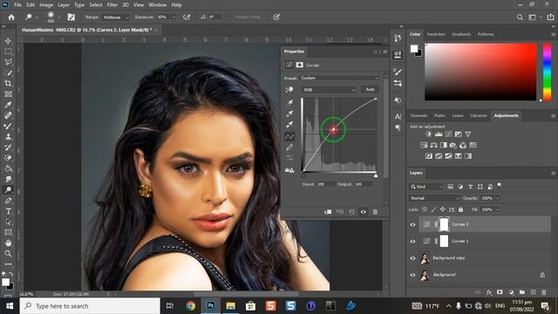Toggle the layer filtering switch
558x314 pixels.
[x=500, y=185]
